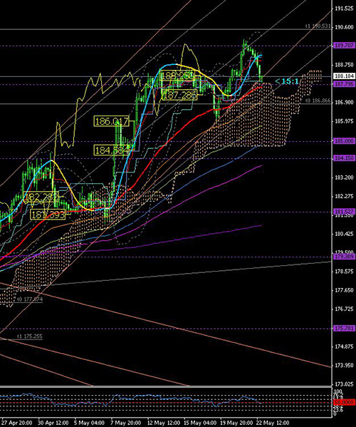Image resolution: width=356 pixels, height=427 pixels.
Task: Click the "t1 175.255" line label
Action: tap(30, 336)
